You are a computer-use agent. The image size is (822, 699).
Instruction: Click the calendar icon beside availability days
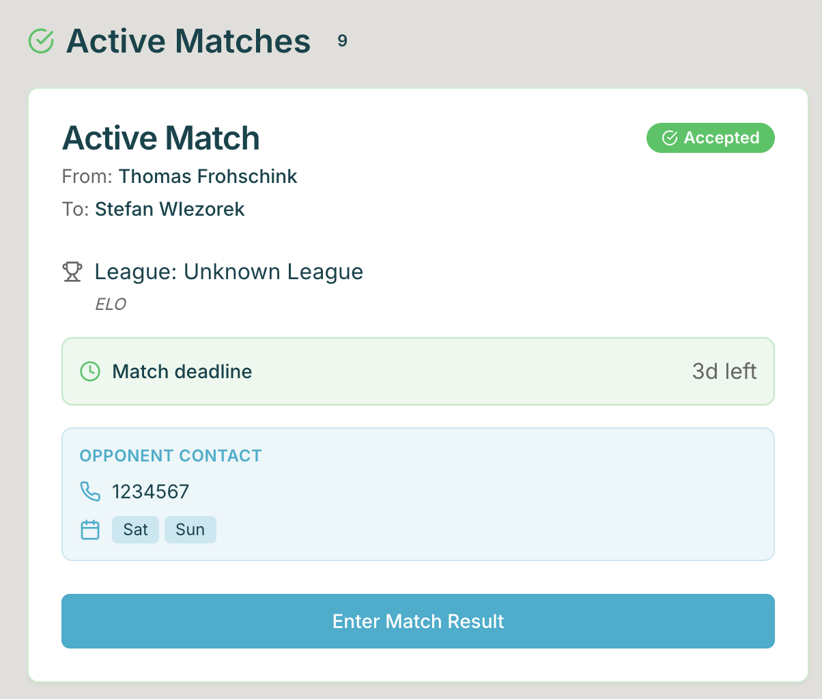pos(90,530)
